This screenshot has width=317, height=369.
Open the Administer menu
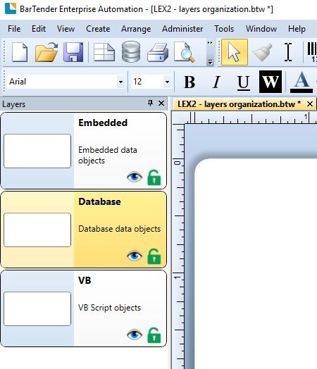coord(182,29)
